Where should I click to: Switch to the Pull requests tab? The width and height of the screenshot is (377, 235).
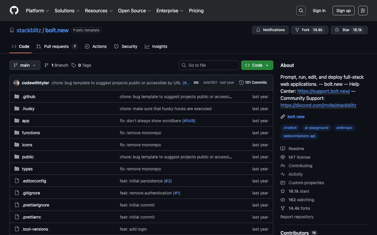pyautogui.click(x=57, y=46)
